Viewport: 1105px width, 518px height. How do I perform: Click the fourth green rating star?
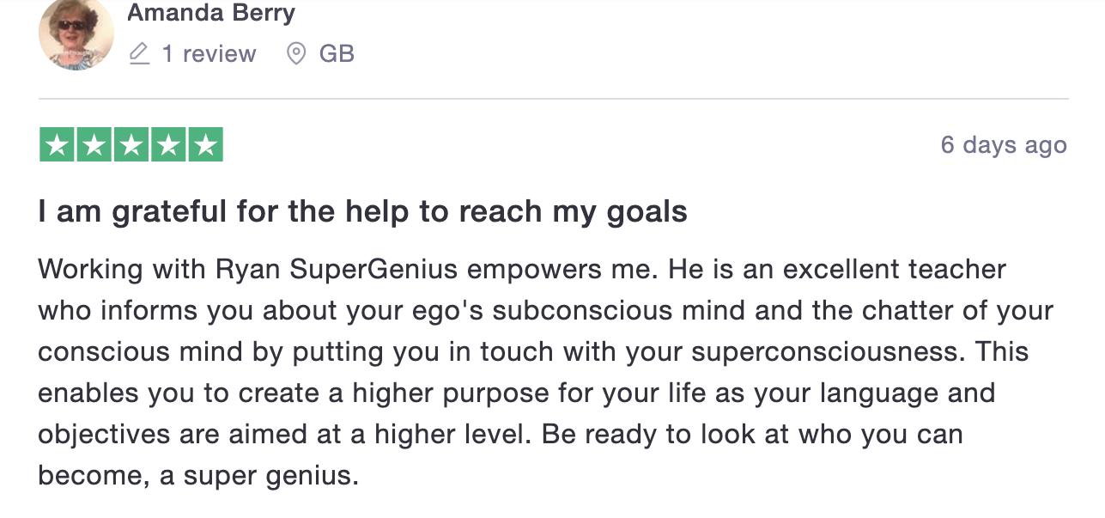coord(168,144)
